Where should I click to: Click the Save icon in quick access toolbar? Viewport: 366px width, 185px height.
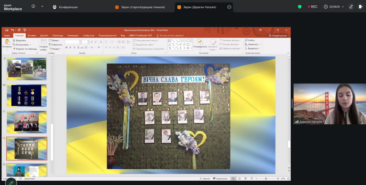tap(7, 30)
